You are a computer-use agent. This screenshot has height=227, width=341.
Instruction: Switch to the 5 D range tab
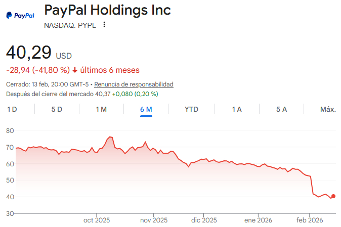click(x=57, y=109)
